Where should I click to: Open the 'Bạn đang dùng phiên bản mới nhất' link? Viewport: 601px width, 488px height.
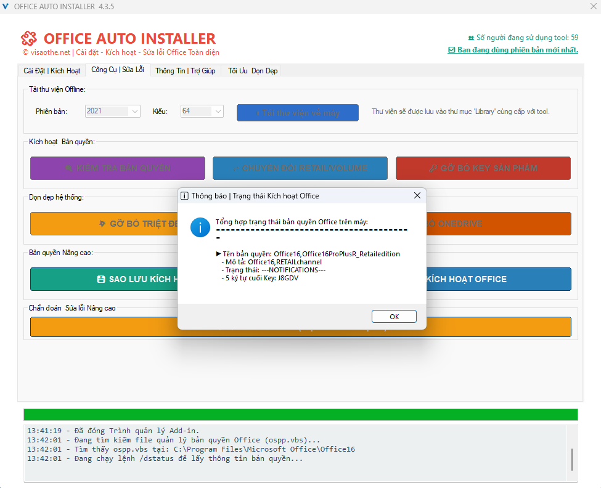point(517,50)
